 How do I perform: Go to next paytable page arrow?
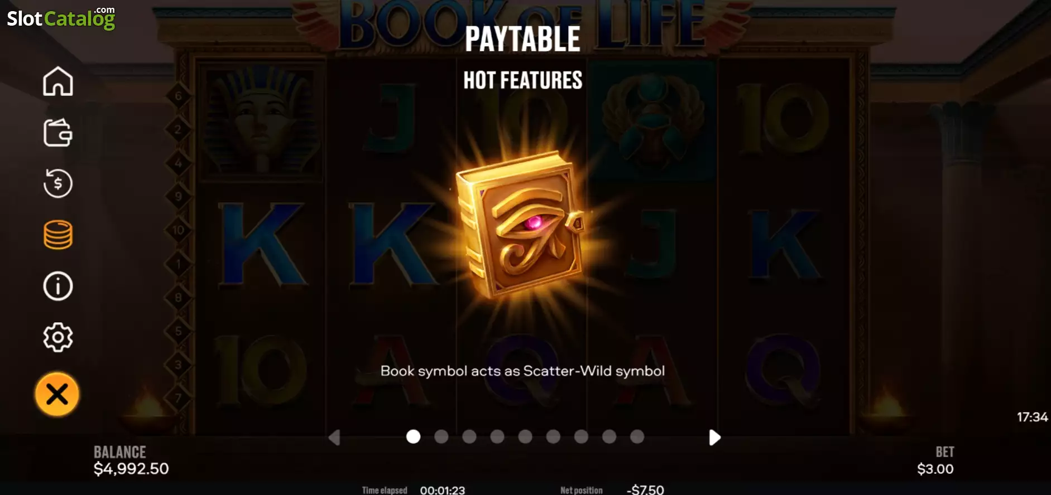[714, 438]
